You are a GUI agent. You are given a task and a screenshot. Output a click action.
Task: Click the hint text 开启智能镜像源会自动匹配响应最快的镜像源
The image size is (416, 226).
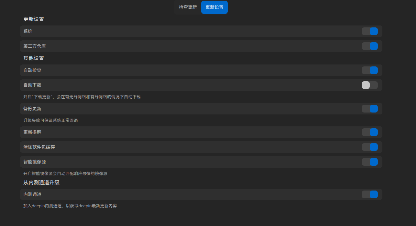(x=65, y=173)
